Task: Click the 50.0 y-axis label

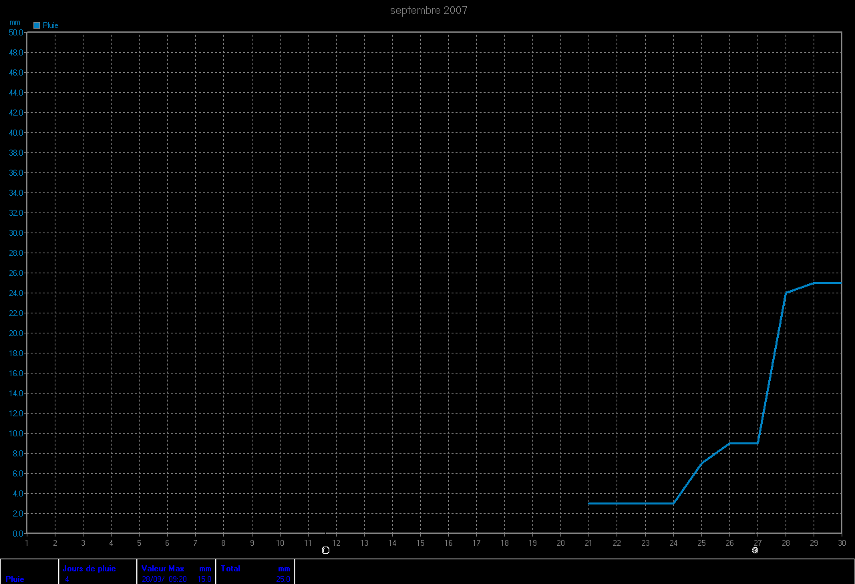Action: point(16,32)
